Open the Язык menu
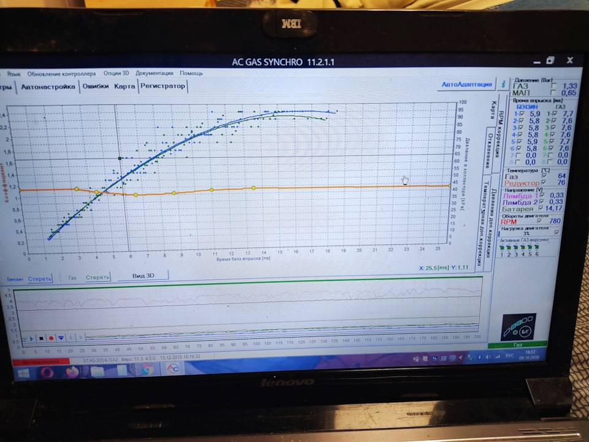 14,74
